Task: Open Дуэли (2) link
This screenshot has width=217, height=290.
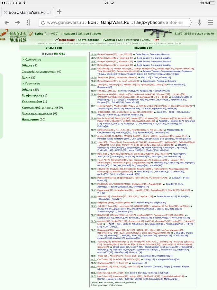Action: point(26,77)
